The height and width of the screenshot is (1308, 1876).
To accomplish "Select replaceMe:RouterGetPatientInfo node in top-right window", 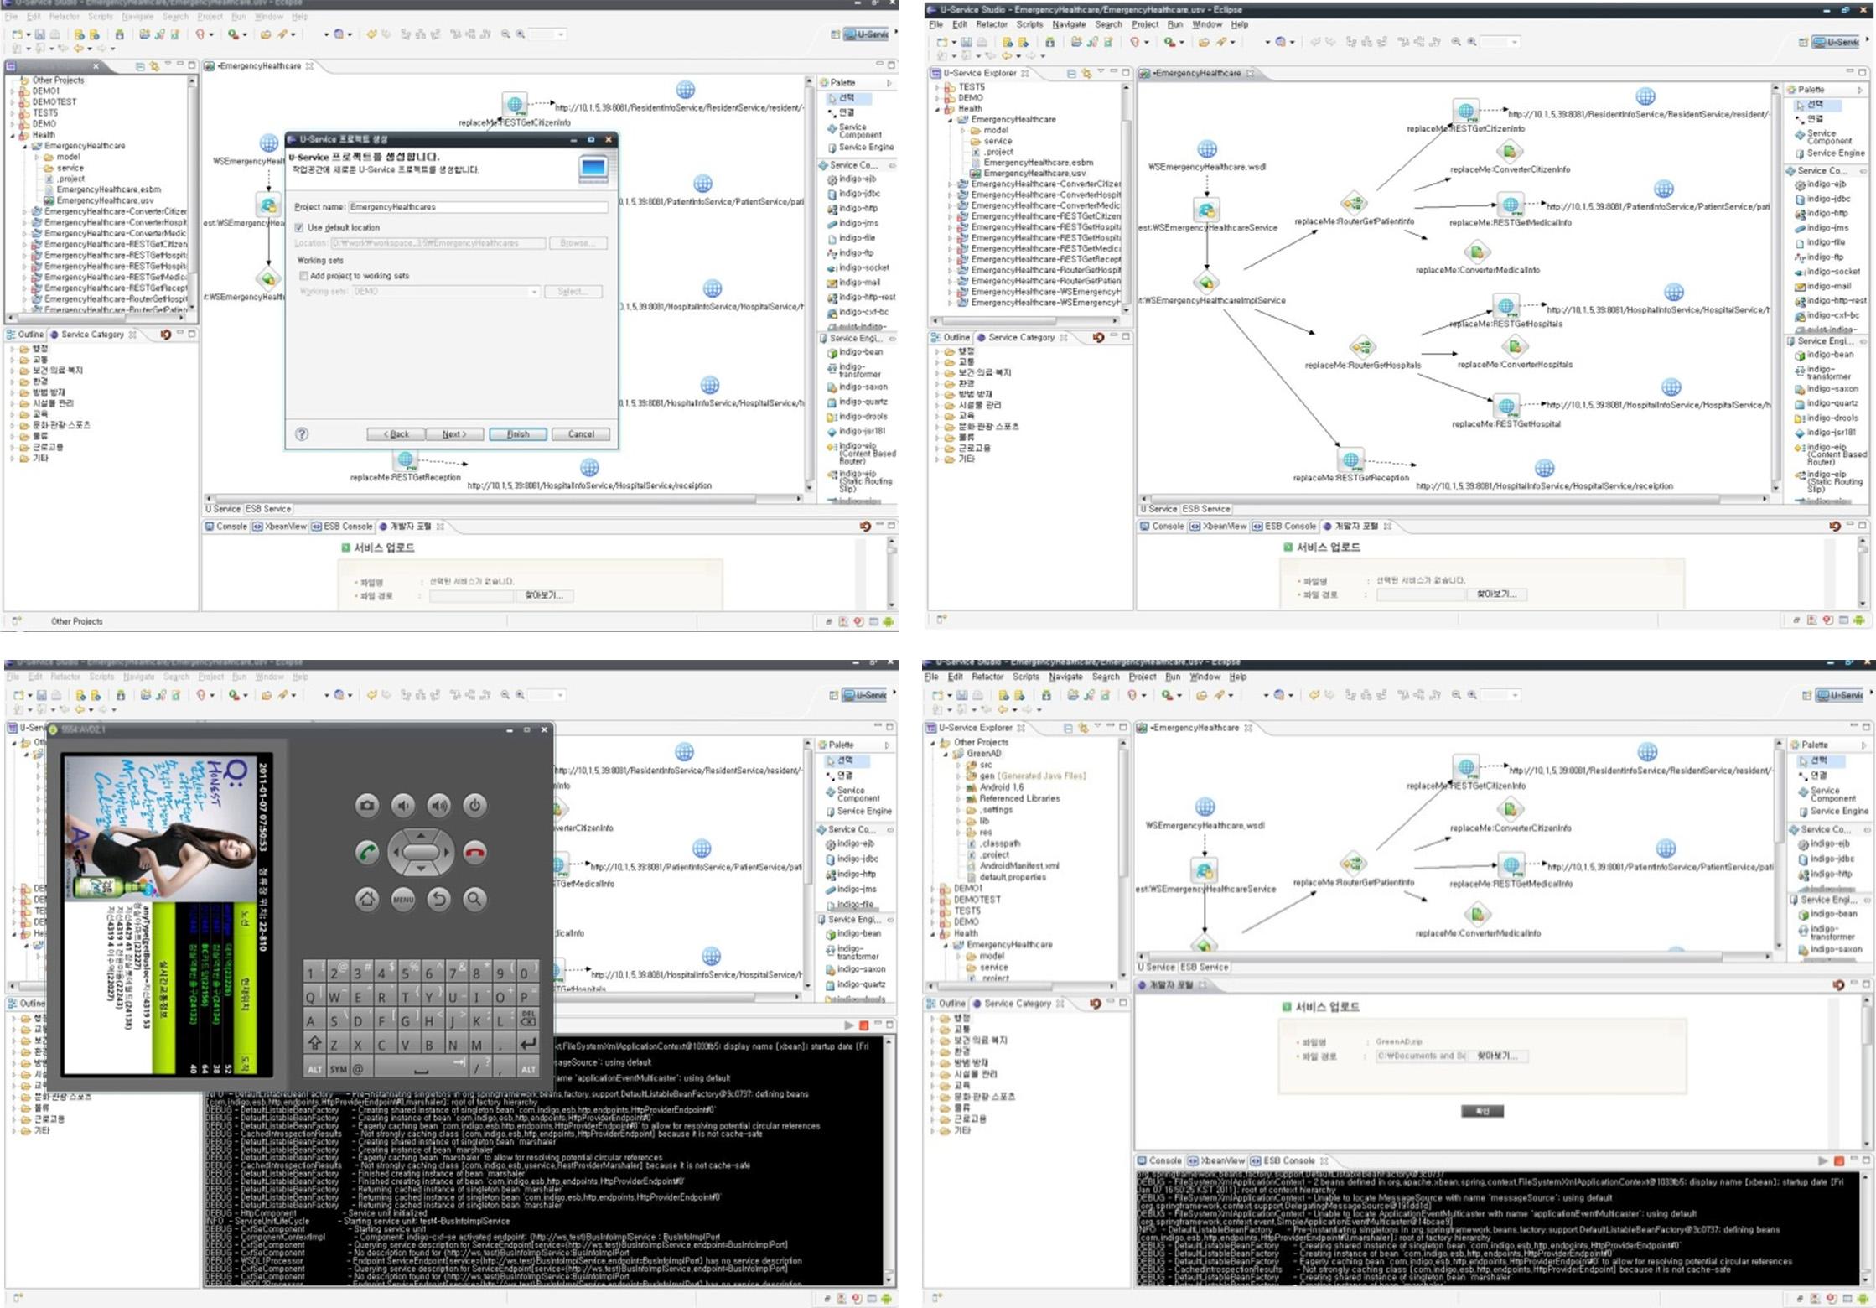I will [x=1354, y=203].
